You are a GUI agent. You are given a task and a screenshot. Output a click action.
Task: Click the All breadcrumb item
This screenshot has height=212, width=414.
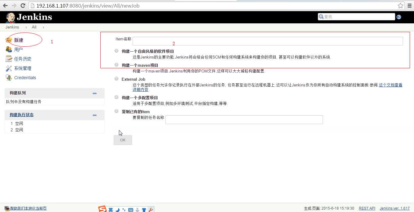click(x=34, y=27)
